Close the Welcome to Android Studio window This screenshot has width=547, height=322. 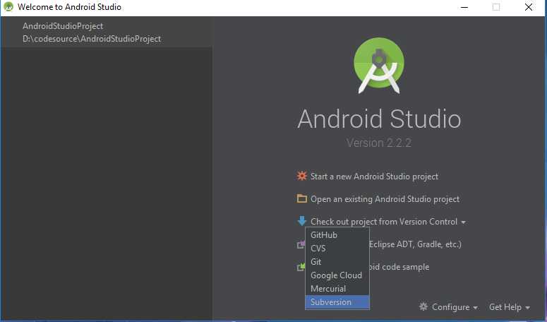click(x=529, y=7)
